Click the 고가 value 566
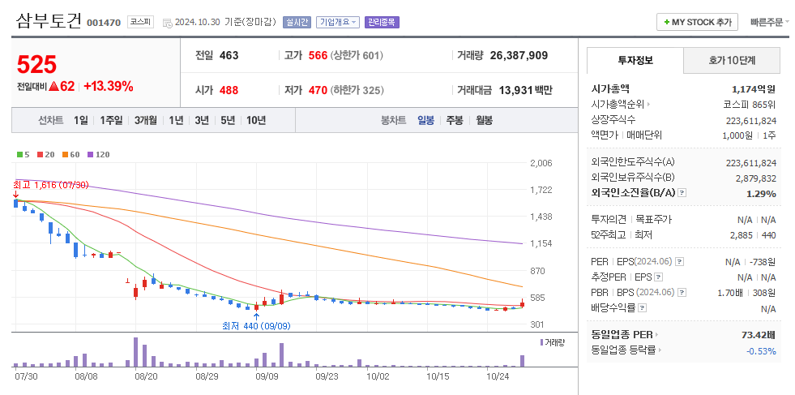 (x=318, y=56)
